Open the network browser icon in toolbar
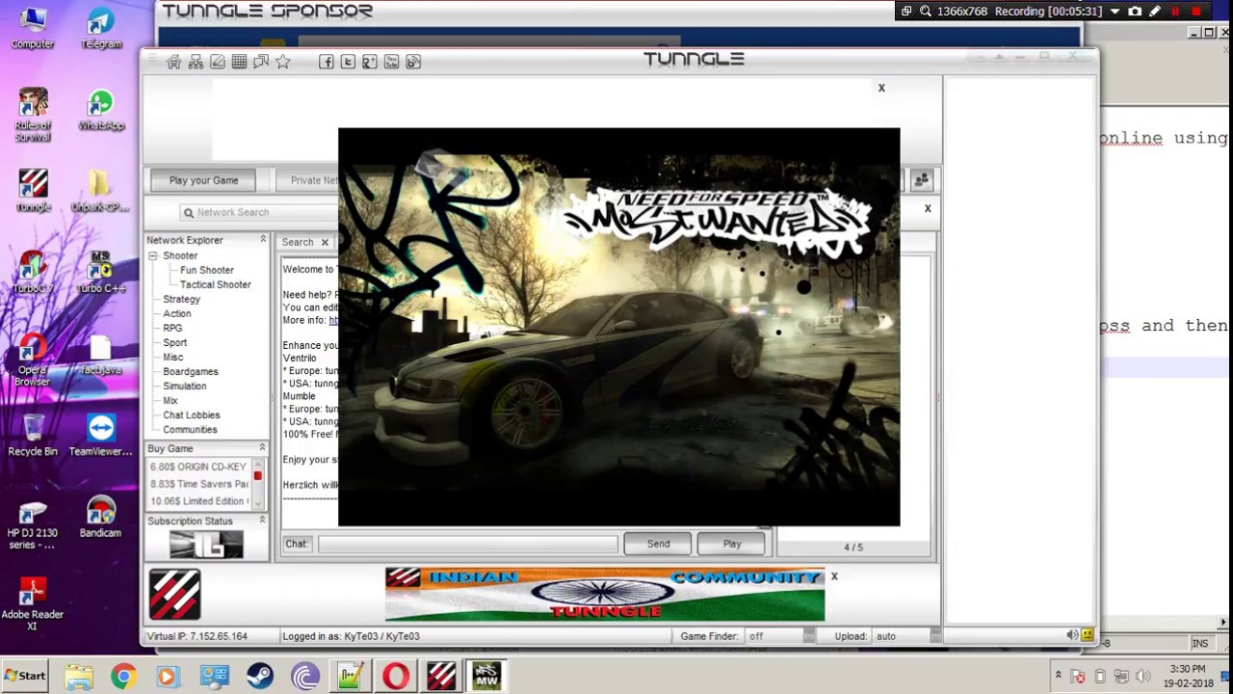Viewport: 1233px width, 694px height. (196, 62)
